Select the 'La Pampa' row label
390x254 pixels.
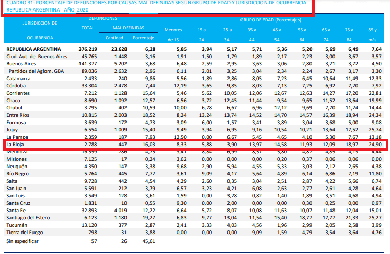pyautogui.click(x=17, y=137)
